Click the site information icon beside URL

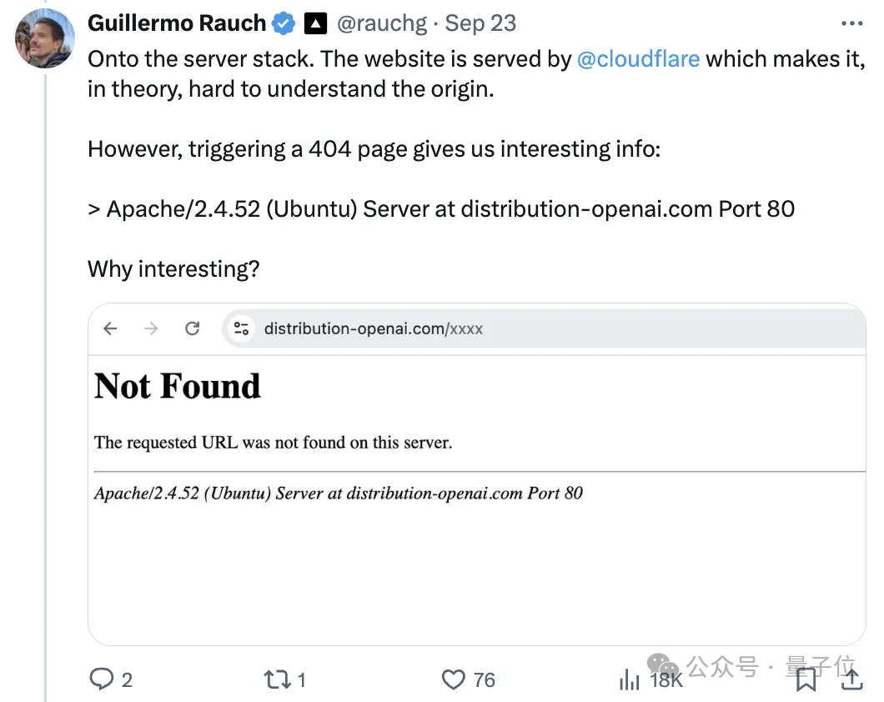pos(242,328)
